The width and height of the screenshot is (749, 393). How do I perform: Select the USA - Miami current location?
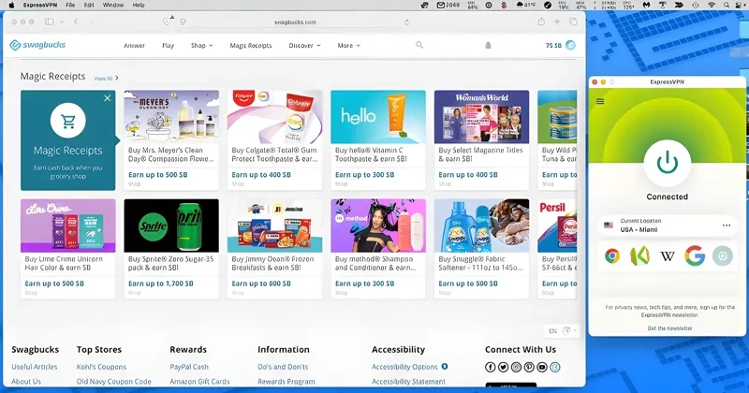pos(668,226)
